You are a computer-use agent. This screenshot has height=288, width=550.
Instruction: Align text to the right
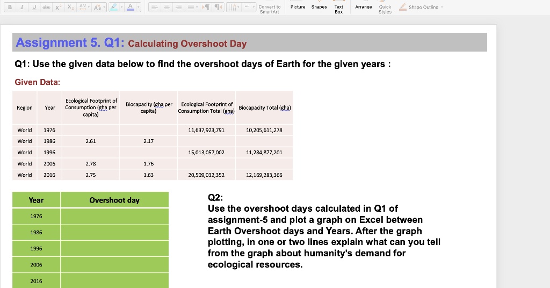coord(178,8)
